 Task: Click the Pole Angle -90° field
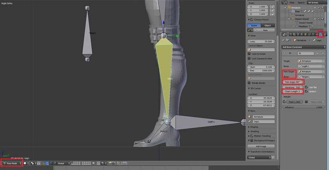293,82
